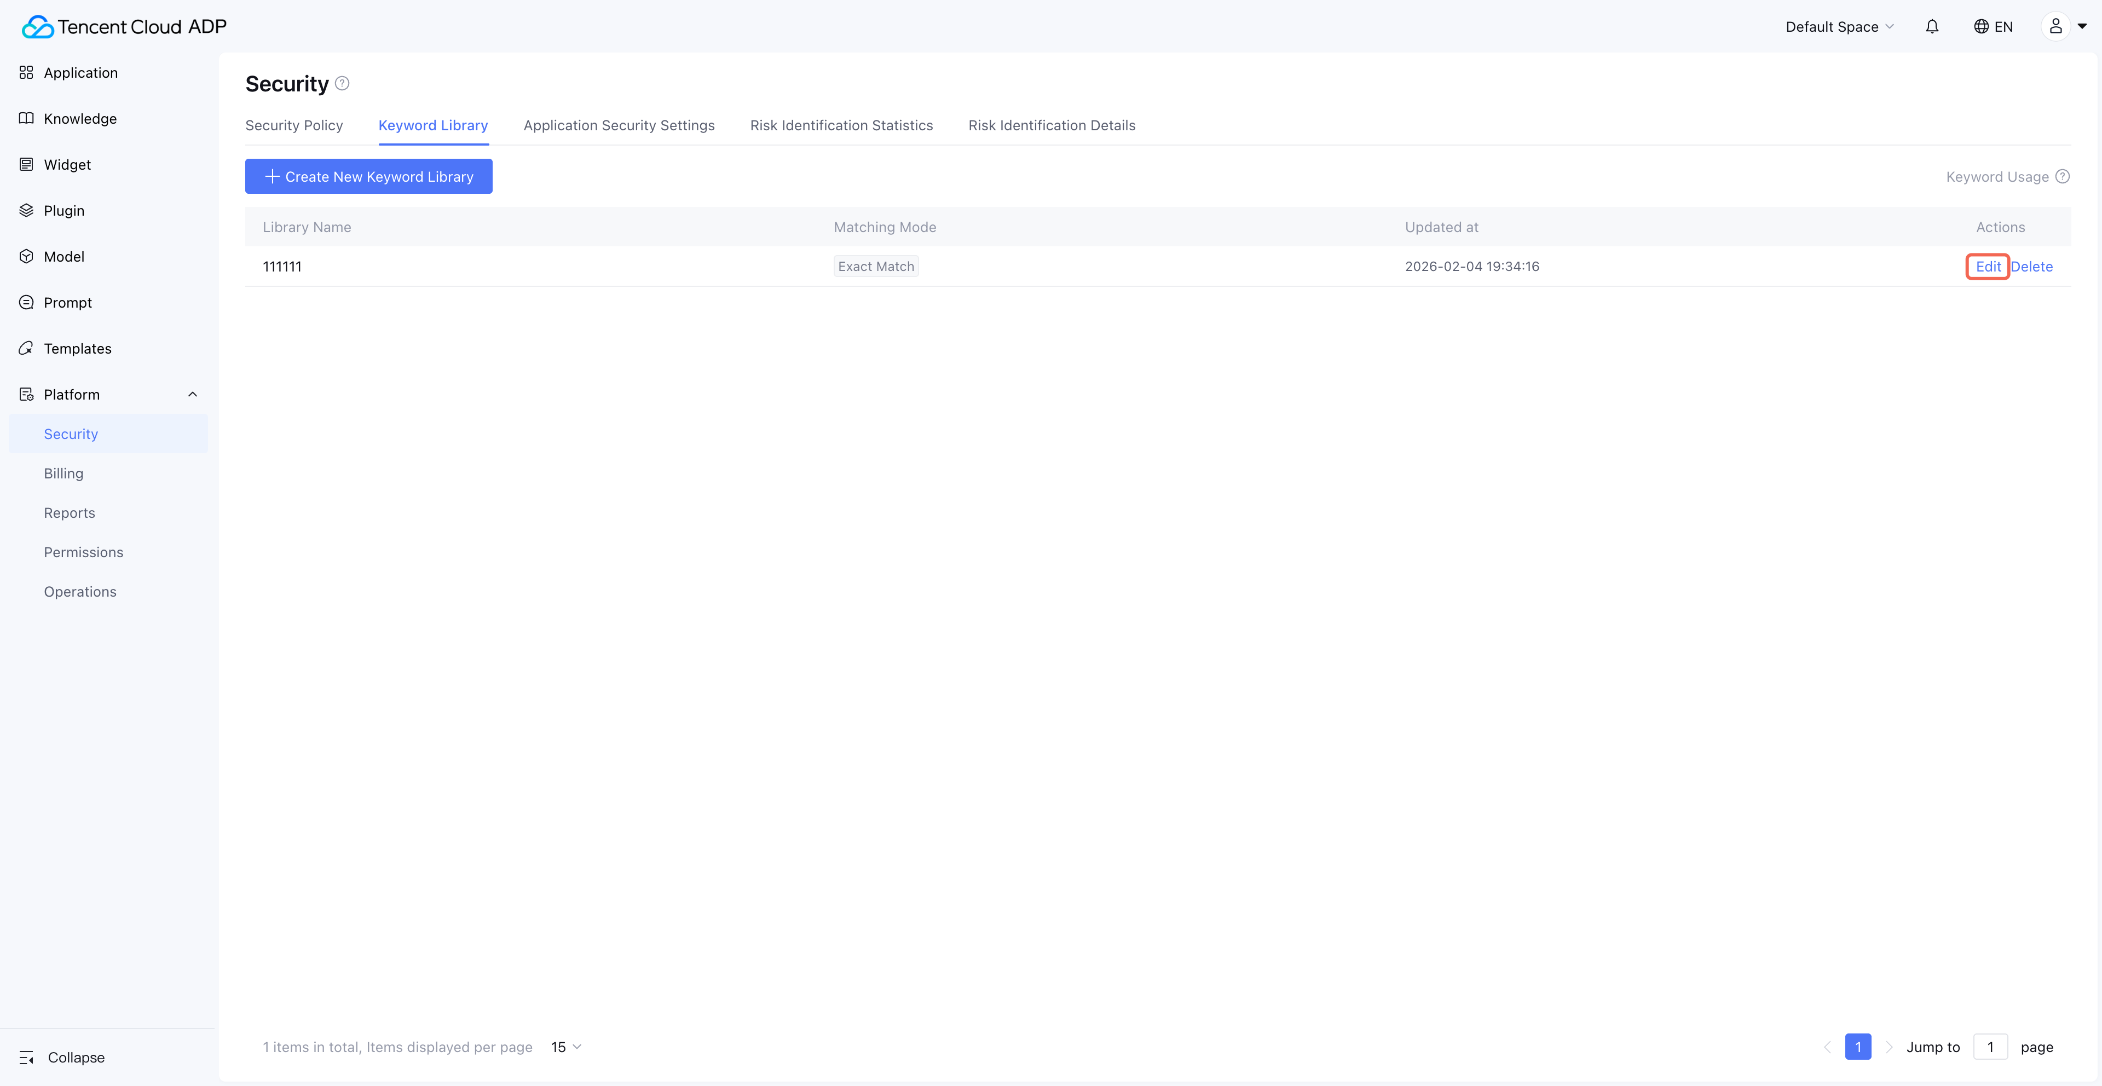Open Billing under Platform

coord(63,473)
